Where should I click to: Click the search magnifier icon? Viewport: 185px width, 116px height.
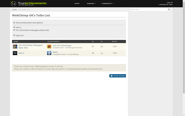(169, 10)
